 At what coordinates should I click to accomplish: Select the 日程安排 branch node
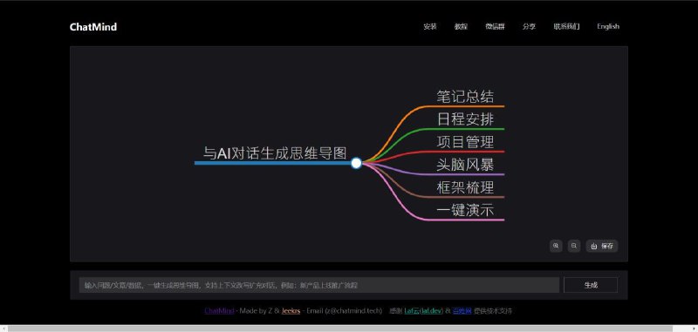click(x=465, y=119)
